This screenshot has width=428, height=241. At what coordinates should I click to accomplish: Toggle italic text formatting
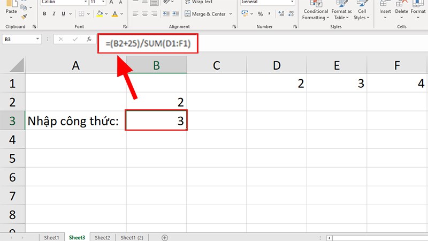[x=55, y=14]
